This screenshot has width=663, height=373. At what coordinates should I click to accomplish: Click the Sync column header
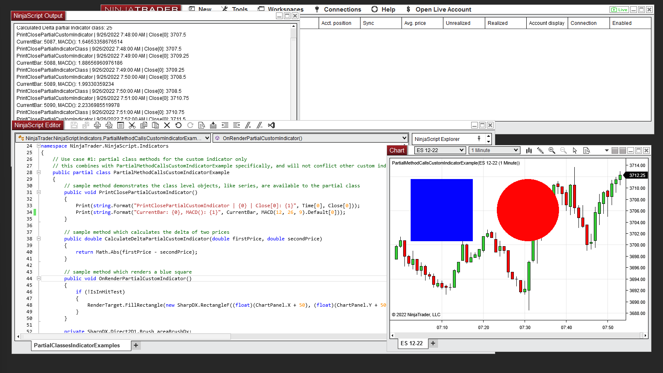point(381,23)
